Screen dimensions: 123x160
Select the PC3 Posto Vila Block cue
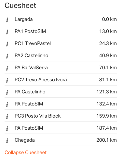coord(61,116)
